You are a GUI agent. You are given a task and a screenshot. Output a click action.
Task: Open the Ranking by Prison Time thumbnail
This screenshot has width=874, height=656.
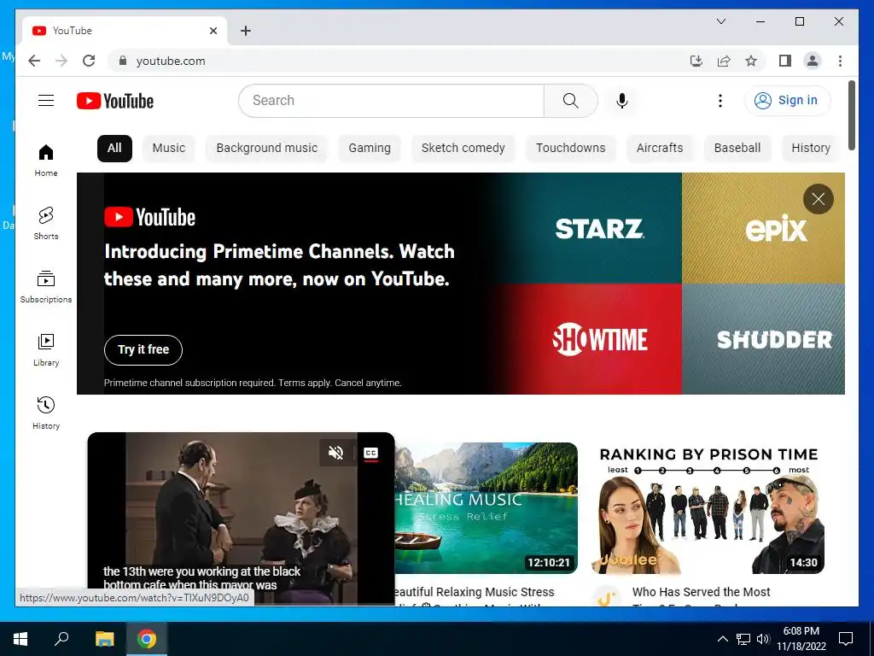click(x=708, y=507)
